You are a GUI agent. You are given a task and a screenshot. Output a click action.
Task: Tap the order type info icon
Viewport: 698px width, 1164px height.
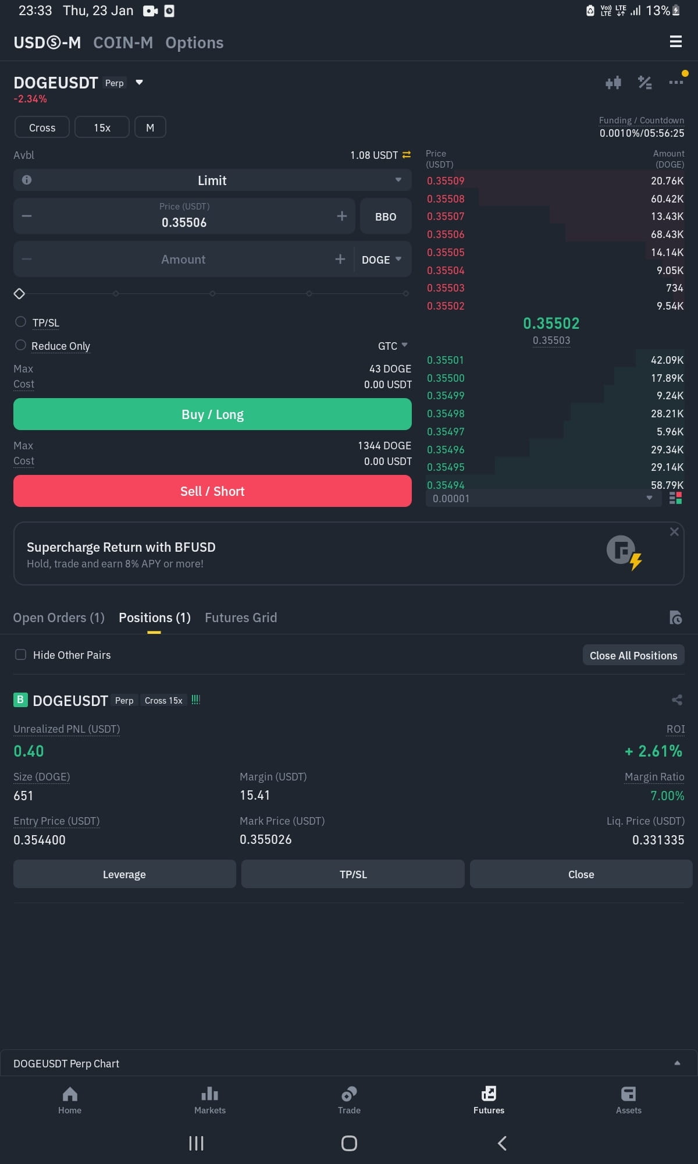point(27,180)
